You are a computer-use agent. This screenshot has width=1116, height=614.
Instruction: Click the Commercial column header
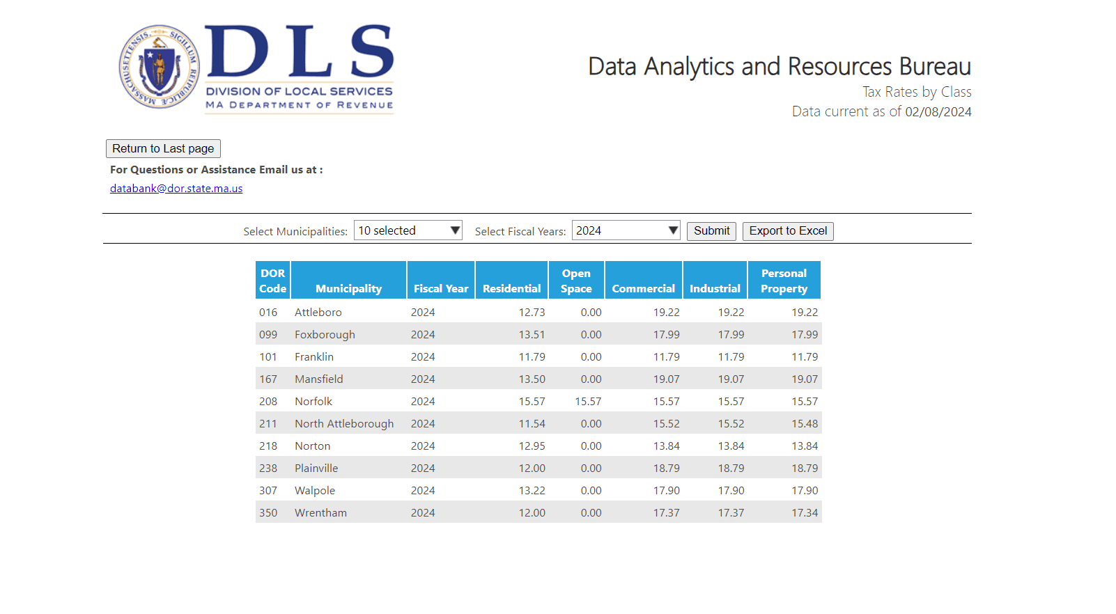tap(643, 288)
